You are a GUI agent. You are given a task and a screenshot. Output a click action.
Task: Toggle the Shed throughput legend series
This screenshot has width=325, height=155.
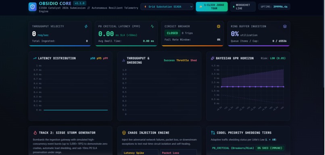point(194,61)
